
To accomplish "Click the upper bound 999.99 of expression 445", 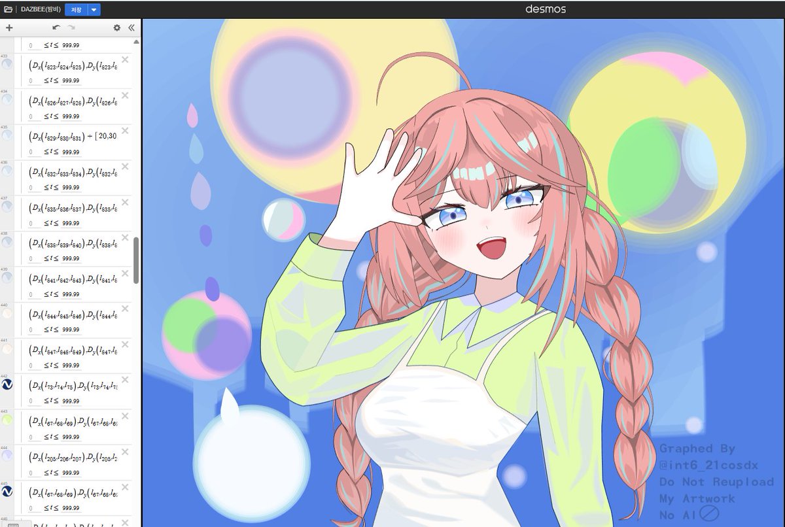I will (71, 508).
